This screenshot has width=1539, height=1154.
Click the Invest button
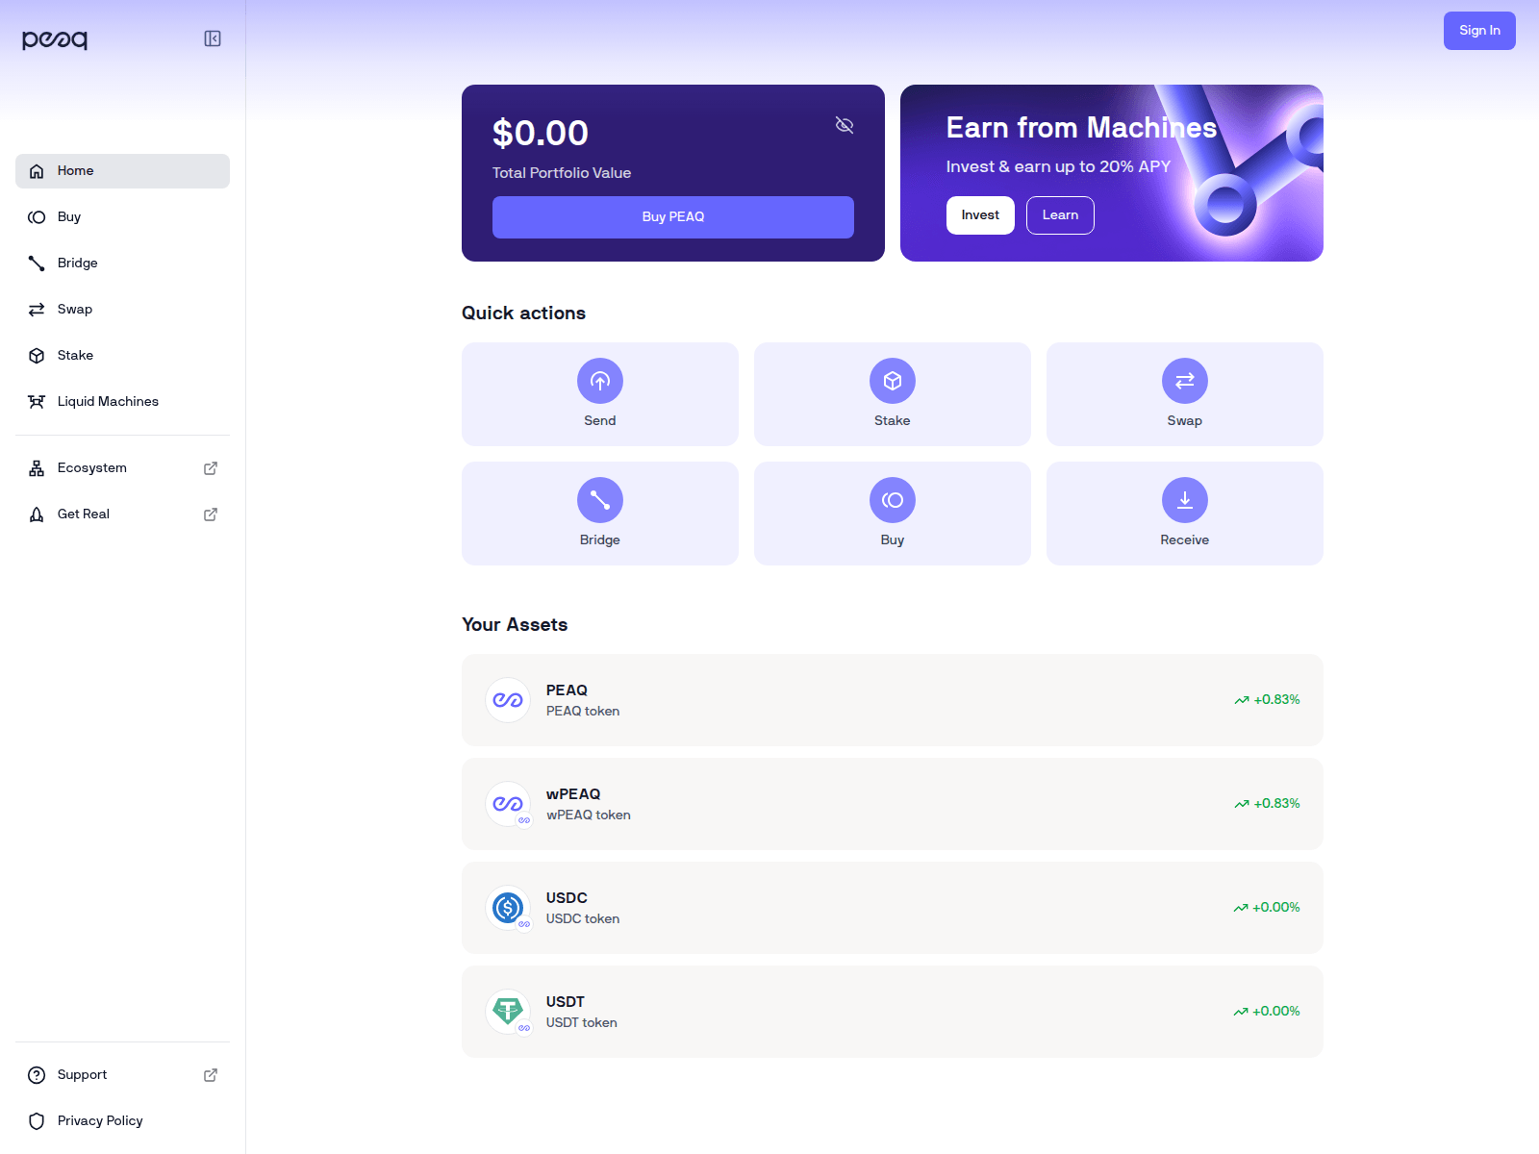pos(980,215)
